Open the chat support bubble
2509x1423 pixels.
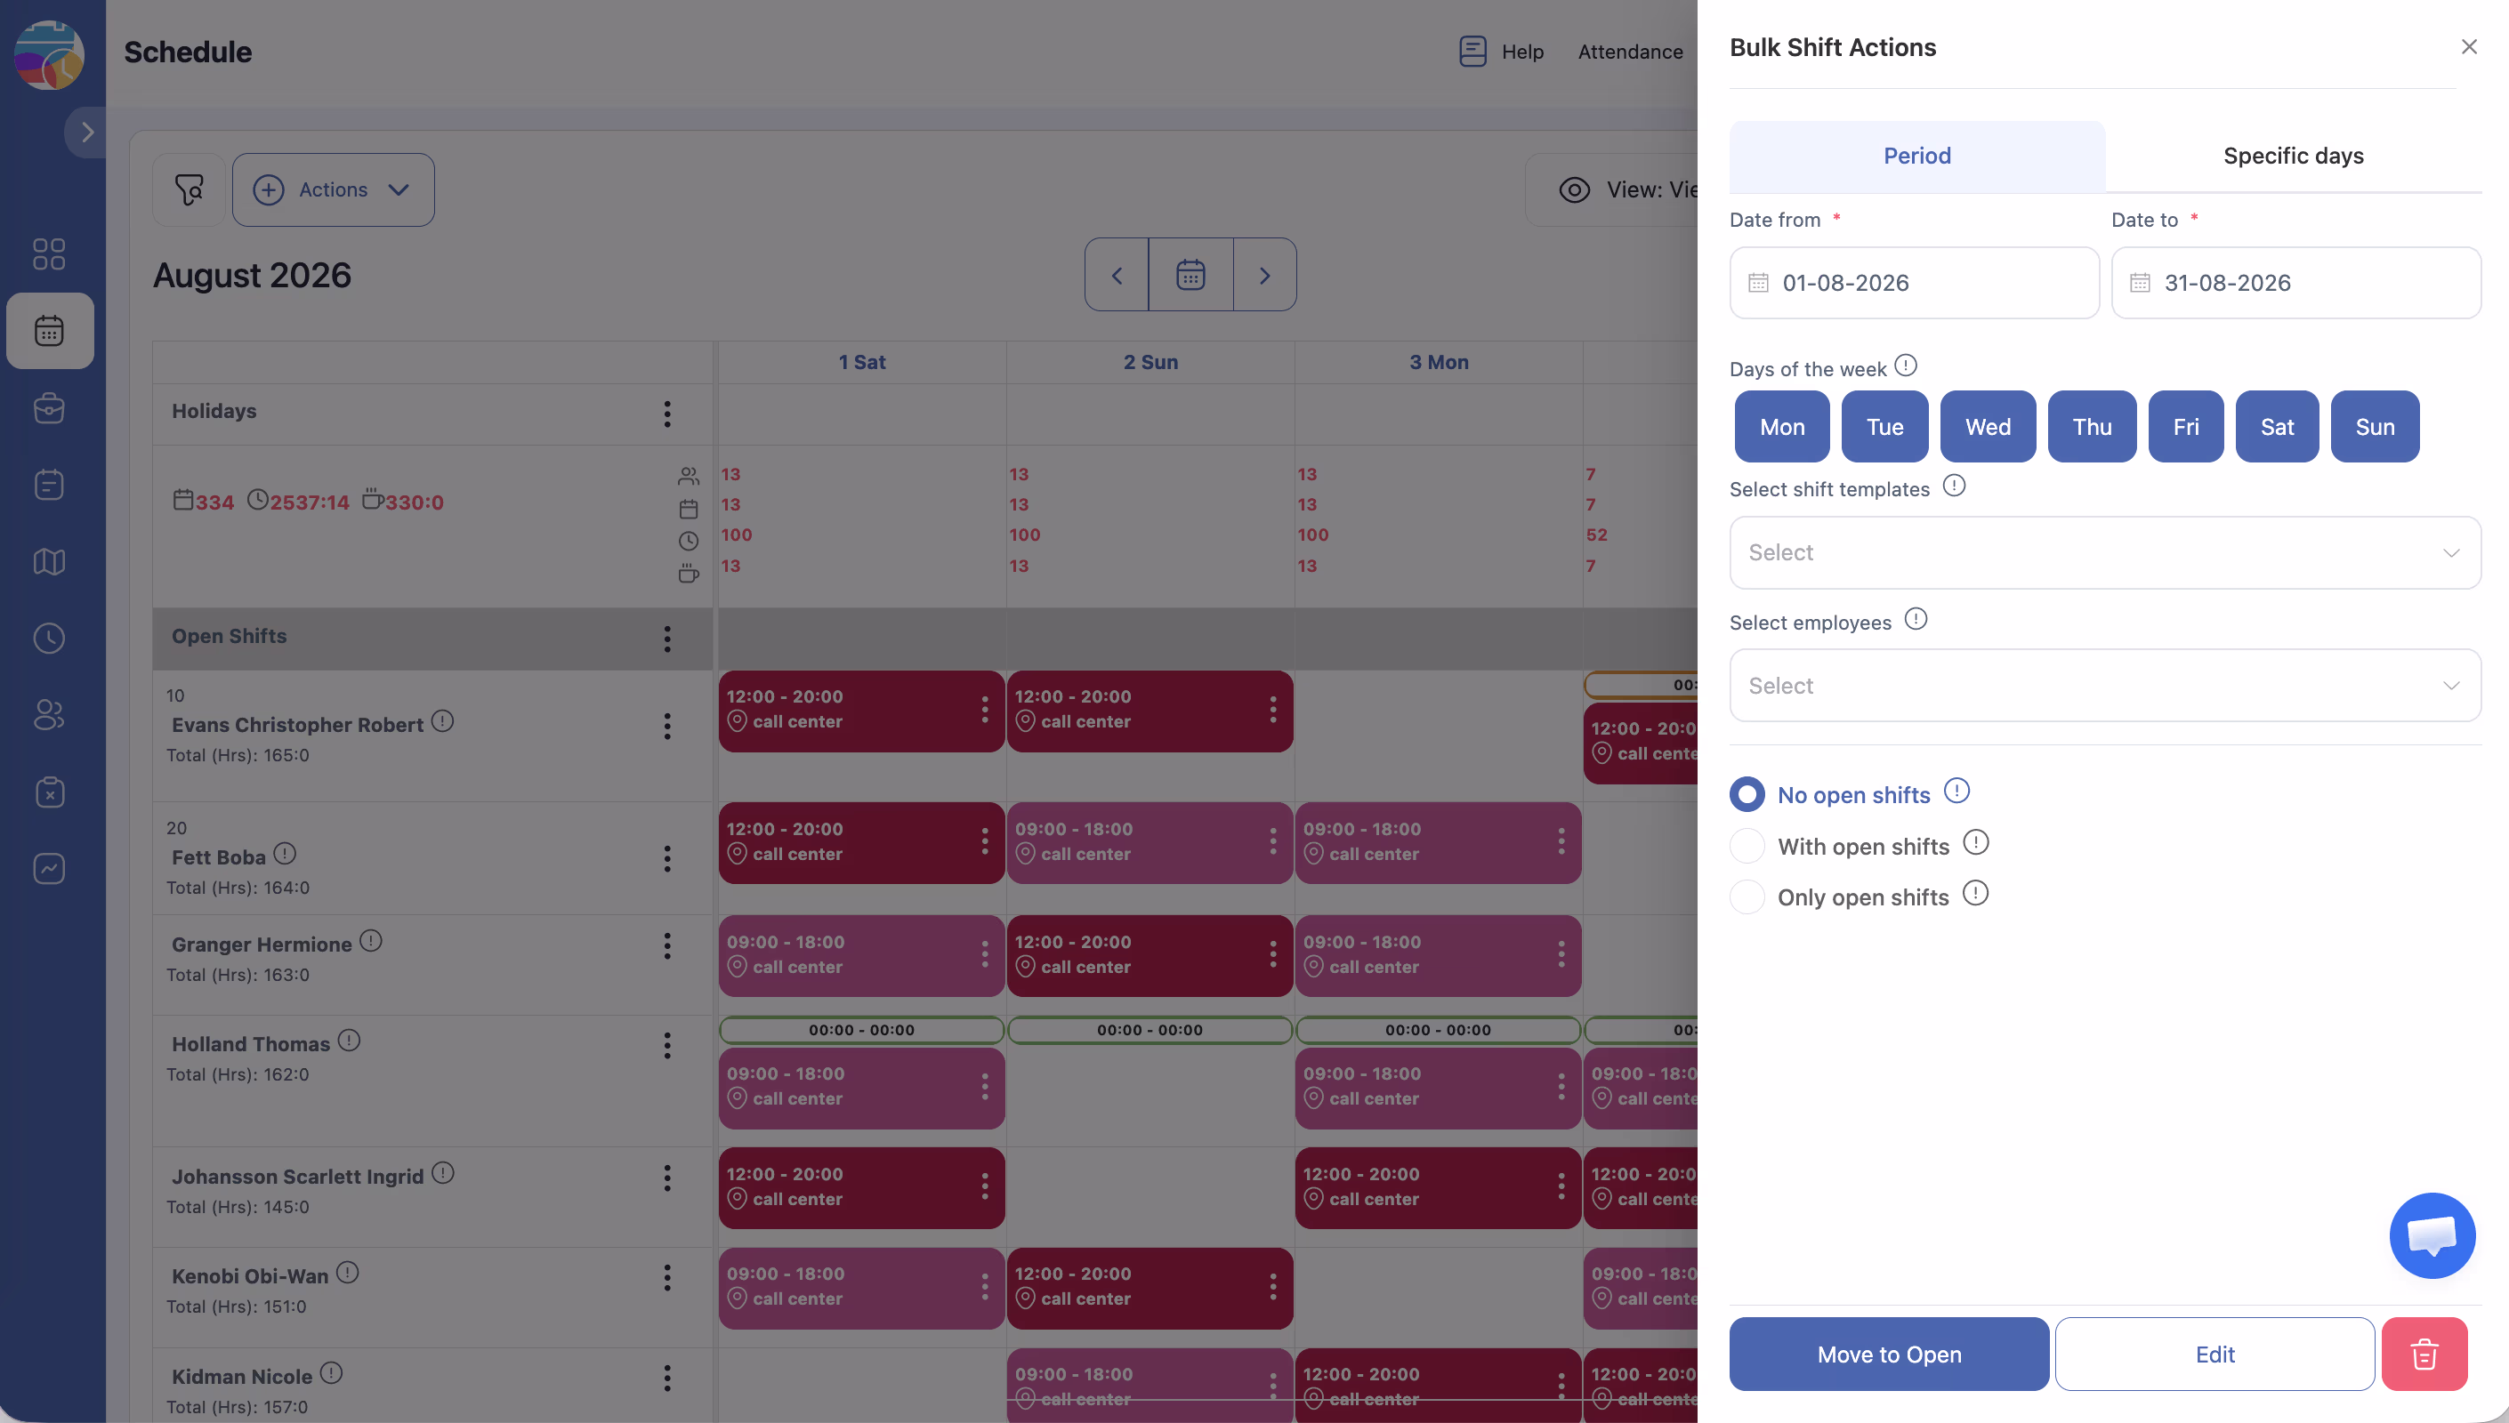(x=2431, y=1235)
